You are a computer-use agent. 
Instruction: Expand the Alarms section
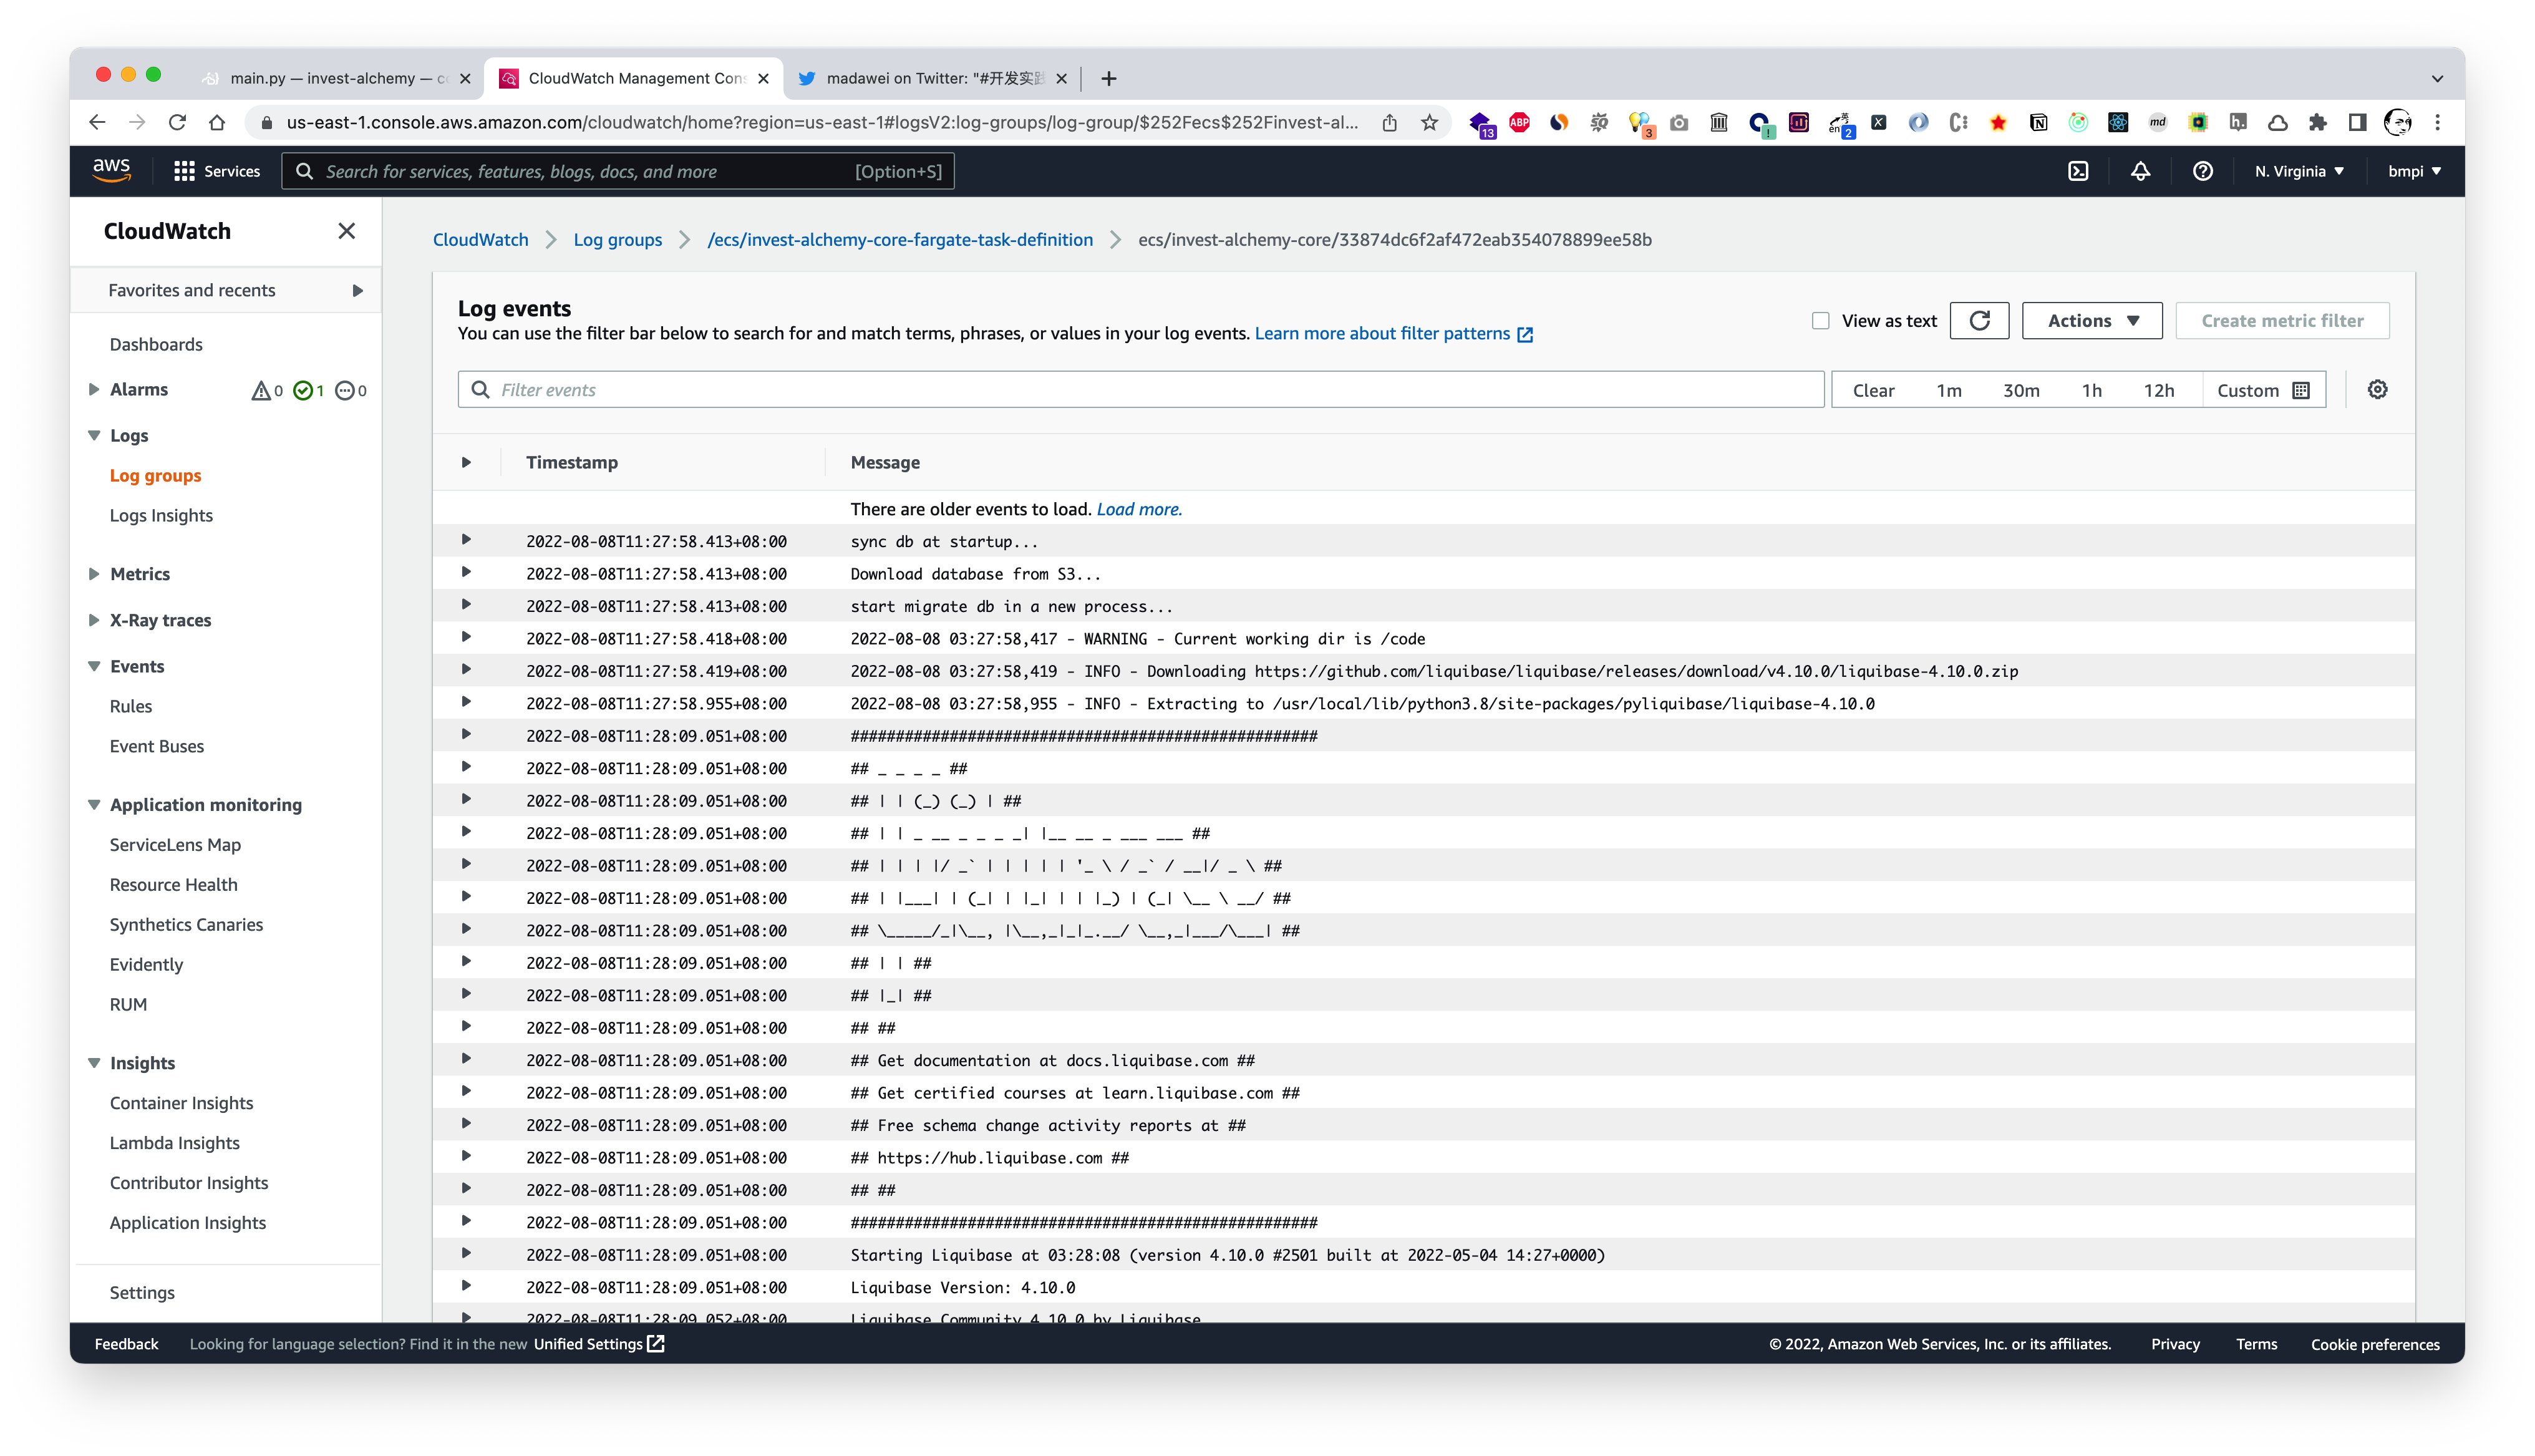[x=94, y=390]
